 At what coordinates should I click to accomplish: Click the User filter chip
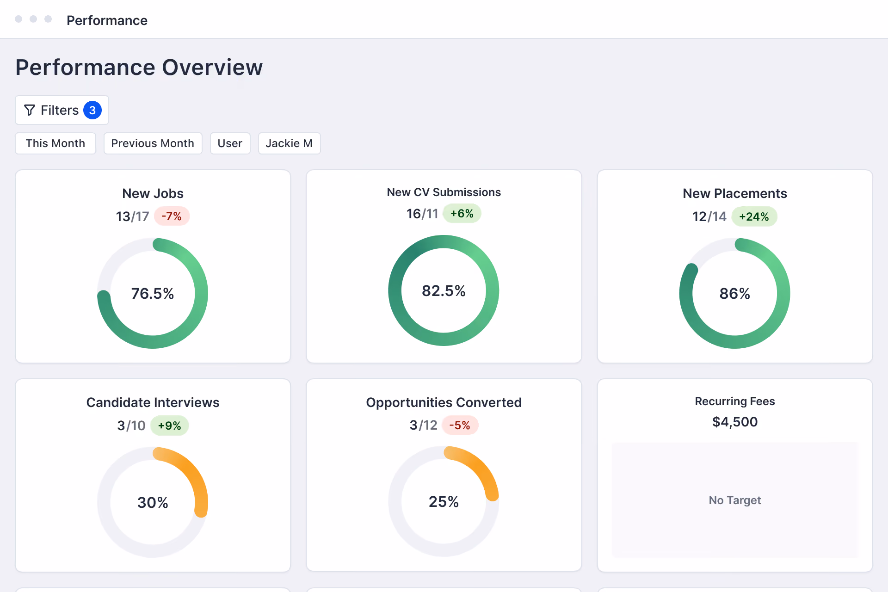[x=230, y=143]
